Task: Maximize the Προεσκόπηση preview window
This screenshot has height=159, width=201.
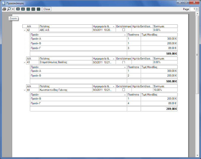Action: 186,2
